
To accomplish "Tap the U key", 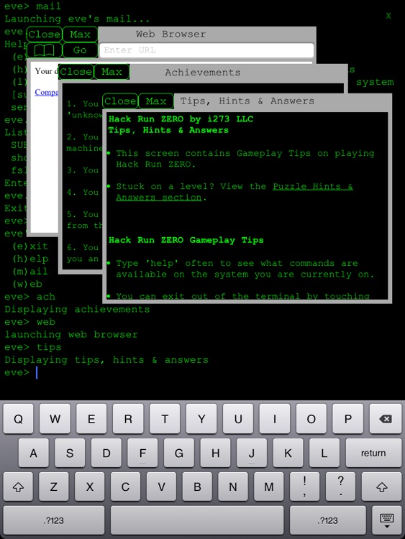I will [238, 419].
